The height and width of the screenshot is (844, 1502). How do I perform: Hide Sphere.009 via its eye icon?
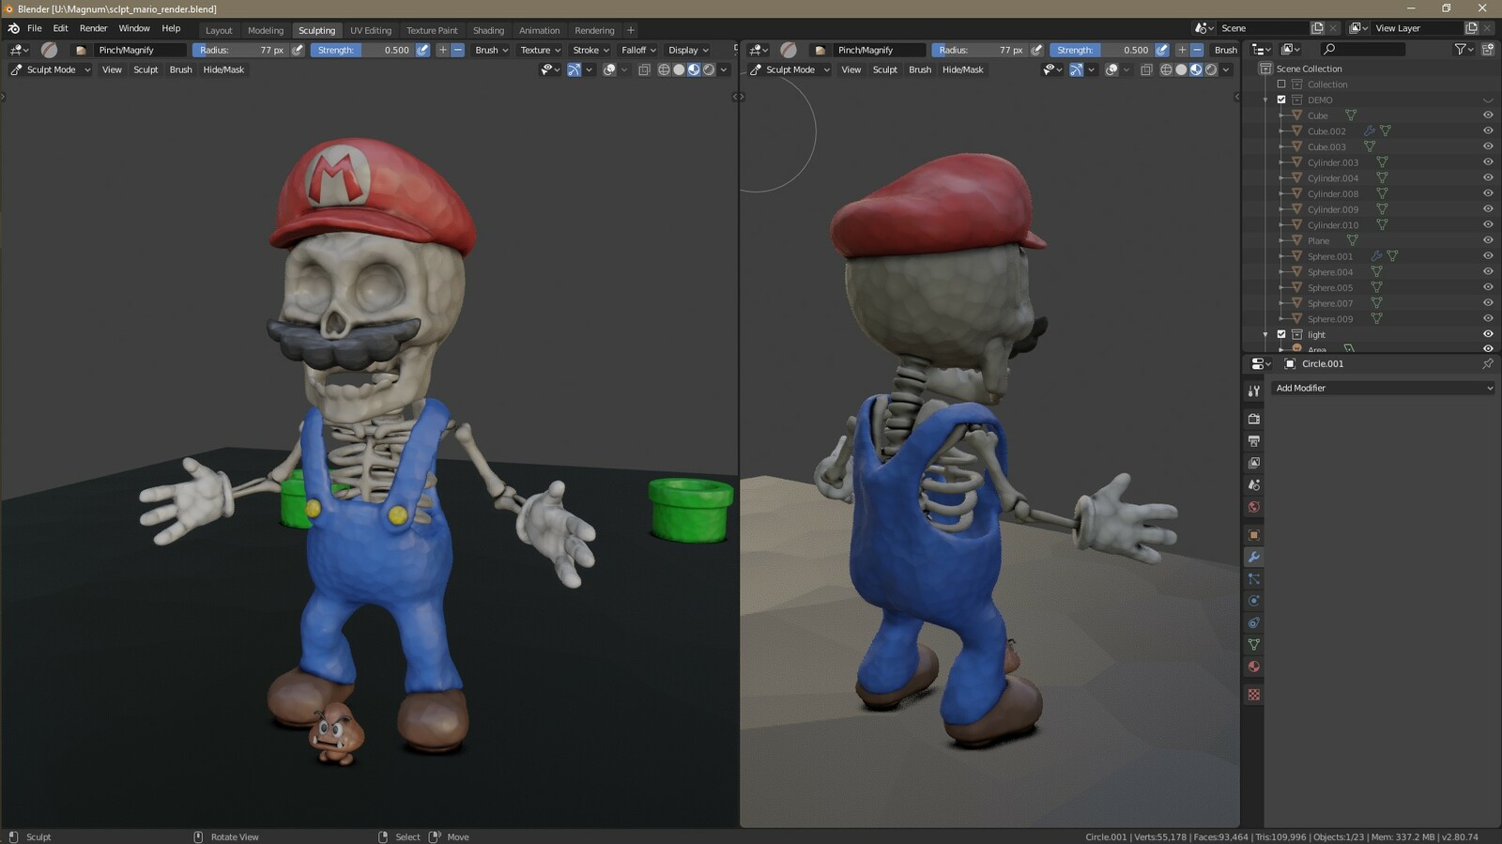pos(1488,319)
